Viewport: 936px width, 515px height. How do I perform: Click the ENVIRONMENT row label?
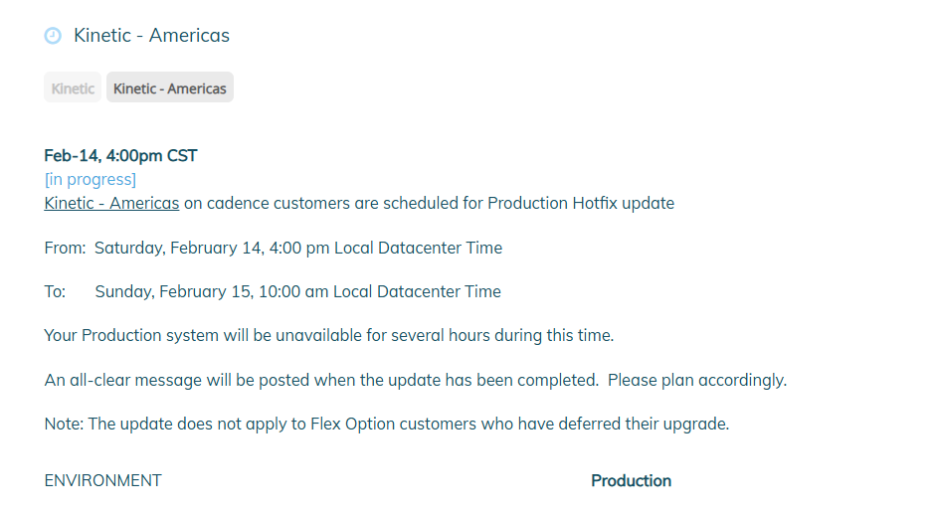(102, 481)
